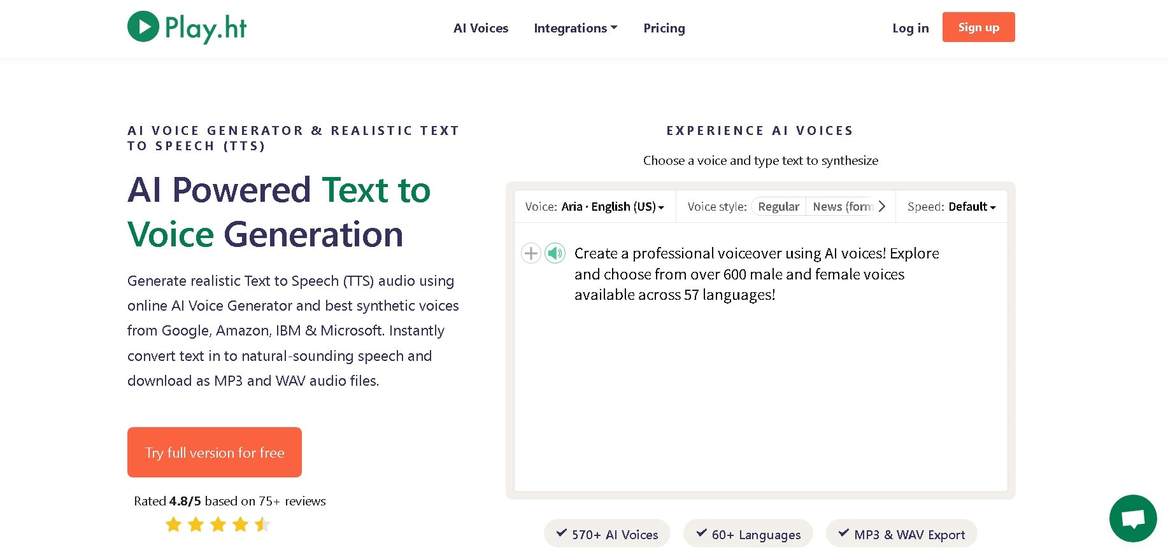Click the Play.ht logo
Screen dimensions: 1168x557
pyautogui.click(x=187, y=27)
